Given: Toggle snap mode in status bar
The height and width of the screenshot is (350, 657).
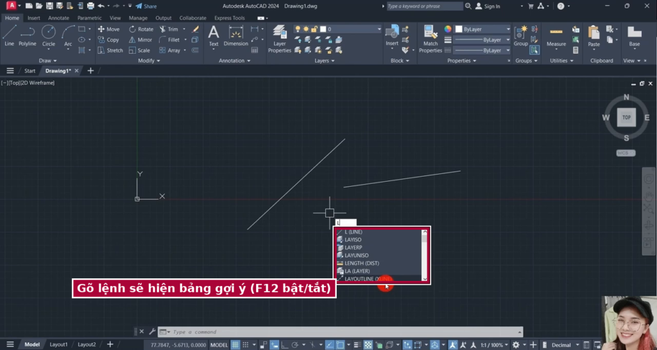Looking at the screenshot, I should (246, 345).
